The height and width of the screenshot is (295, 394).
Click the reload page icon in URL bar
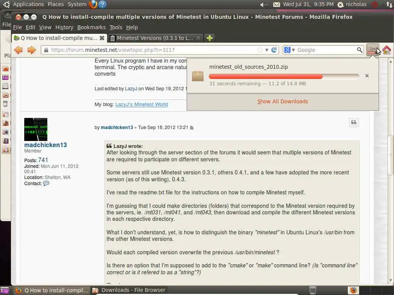(274, 50)
